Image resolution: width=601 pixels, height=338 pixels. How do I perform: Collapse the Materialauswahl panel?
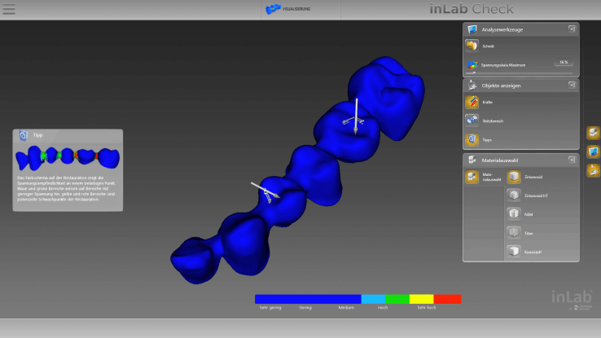pos(572,160)
